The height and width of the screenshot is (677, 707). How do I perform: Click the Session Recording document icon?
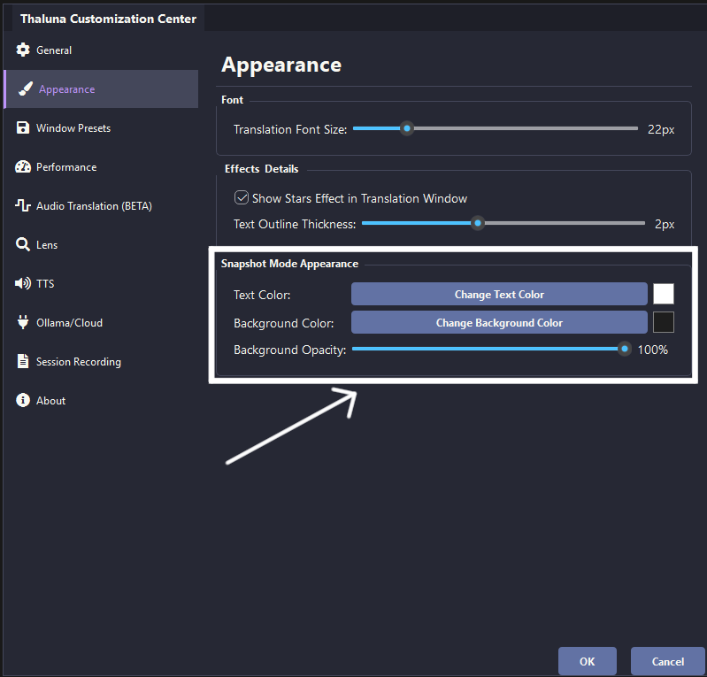coord(23,361)
